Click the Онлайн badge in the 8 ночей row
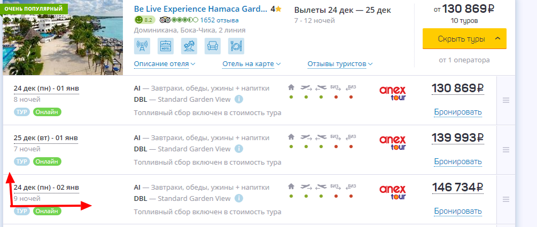 [48, 112]
